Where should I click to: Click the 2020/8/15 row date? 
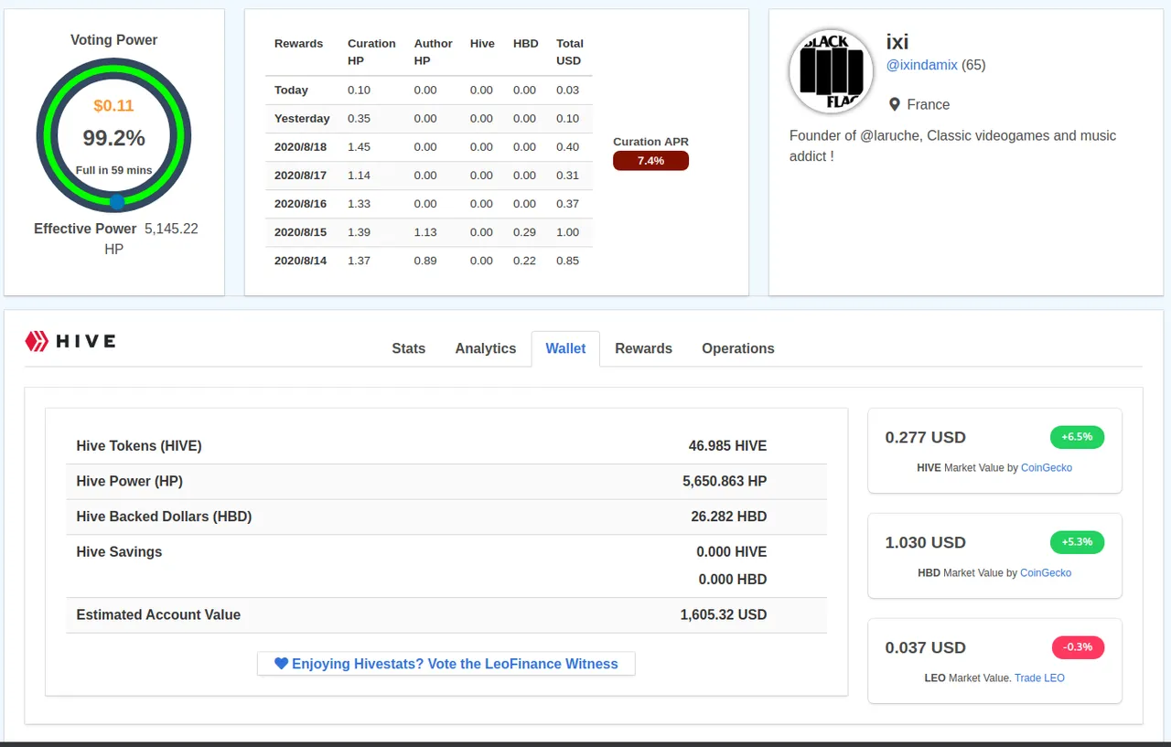(301, 231)
